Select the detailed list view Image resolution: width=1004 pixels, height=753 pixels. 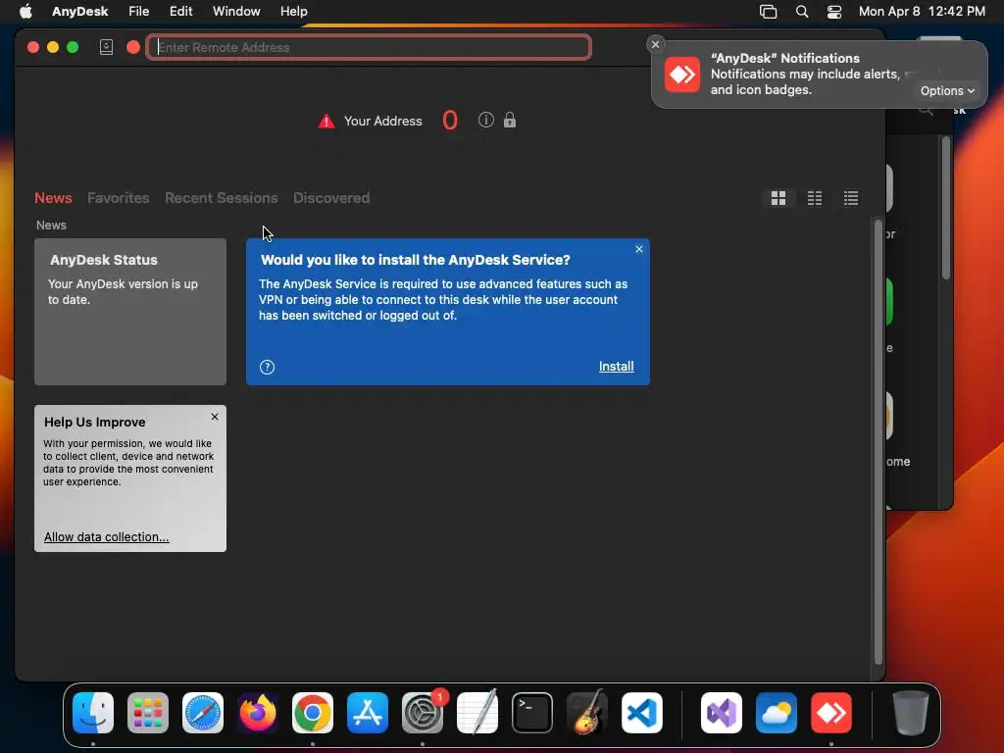pyautogui.click(x=851, y=198)
